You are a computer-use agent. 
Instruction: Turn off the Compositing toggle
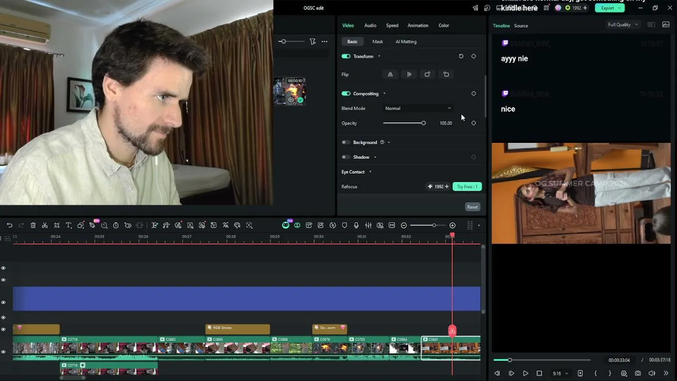pos(346,94)
